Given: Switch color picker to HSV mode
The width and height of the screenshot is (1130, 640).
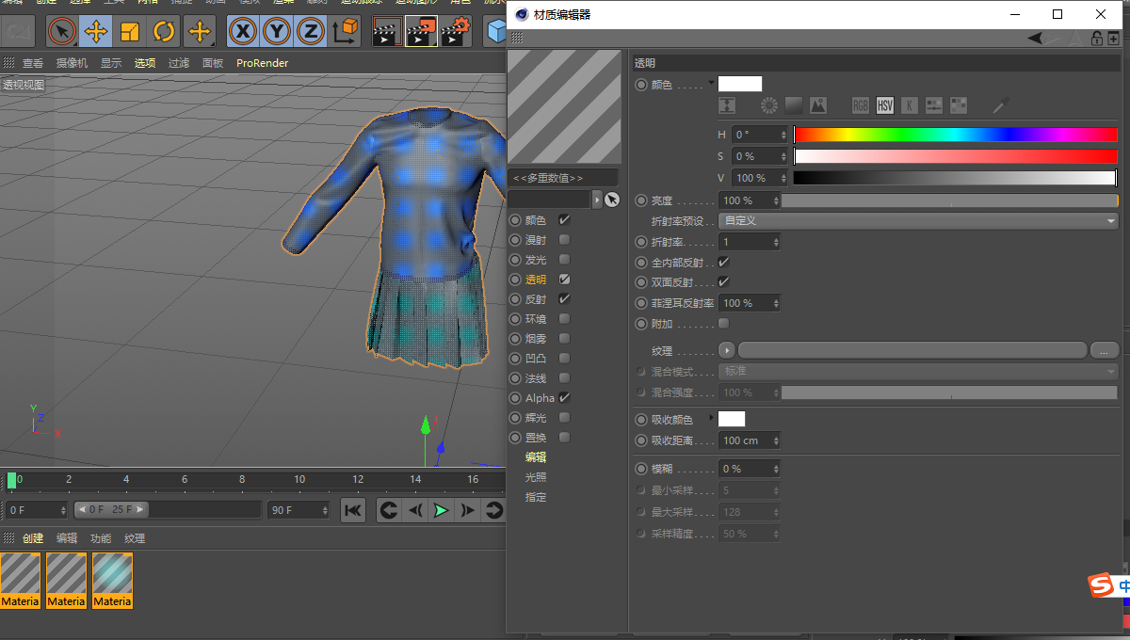Looking at the screenshot, I should (x=885, y=105).
